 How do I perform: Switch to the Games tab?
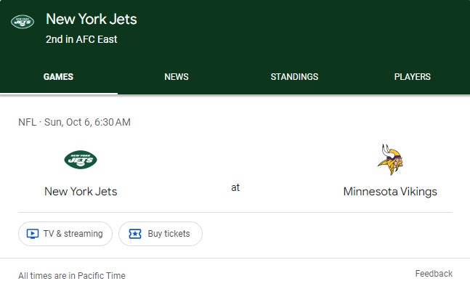[x=58, y=77]
